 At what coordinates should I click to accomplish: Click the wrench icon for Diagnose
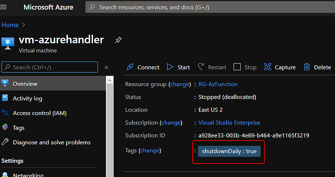[x=5, y=142]
